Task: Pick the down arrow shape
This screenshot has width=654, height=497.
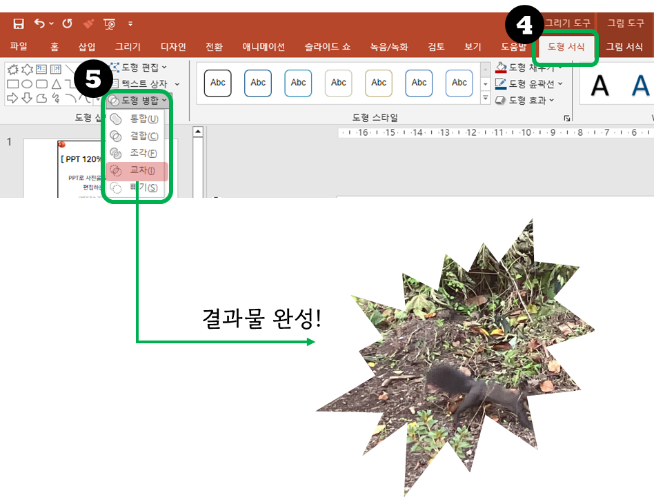Action: click(27, 99)
